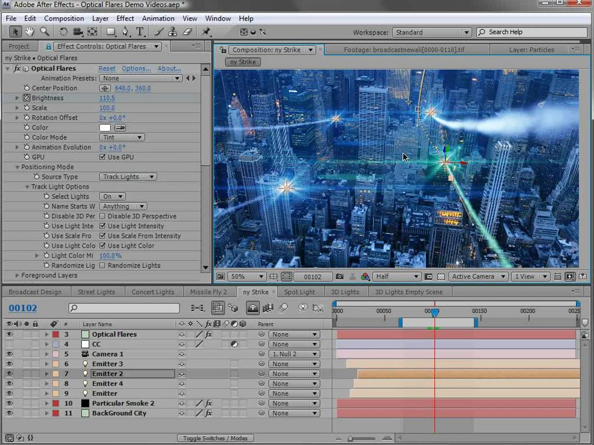Select the Zoom magnifier tool
This screenshot has height=445, width=594.
[x=45, y=32]
